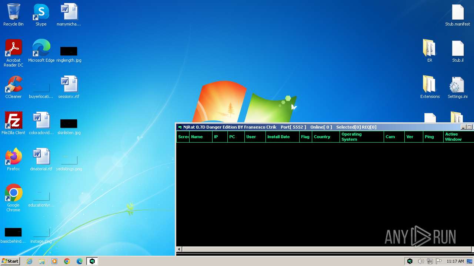Click the taskbar clock showing 11:17 AM

click(455, 261)
